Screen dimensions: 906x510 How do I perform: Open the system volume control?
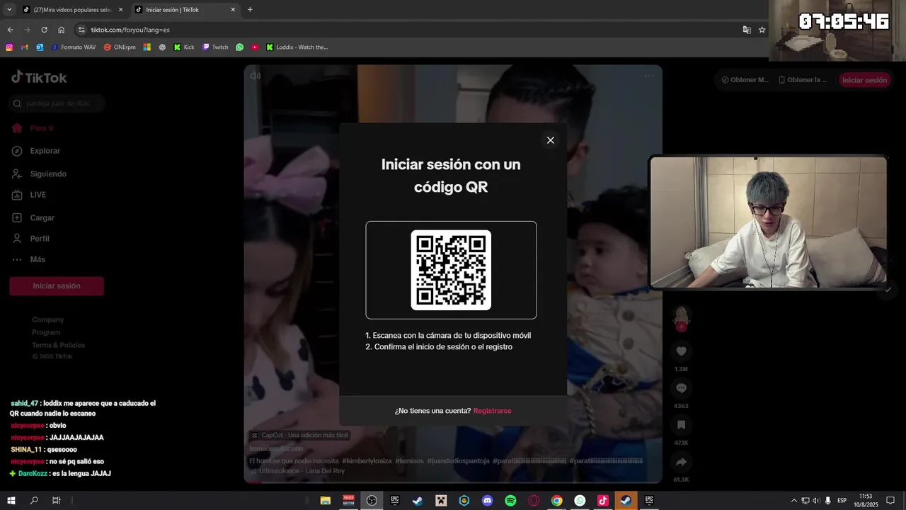815,500
